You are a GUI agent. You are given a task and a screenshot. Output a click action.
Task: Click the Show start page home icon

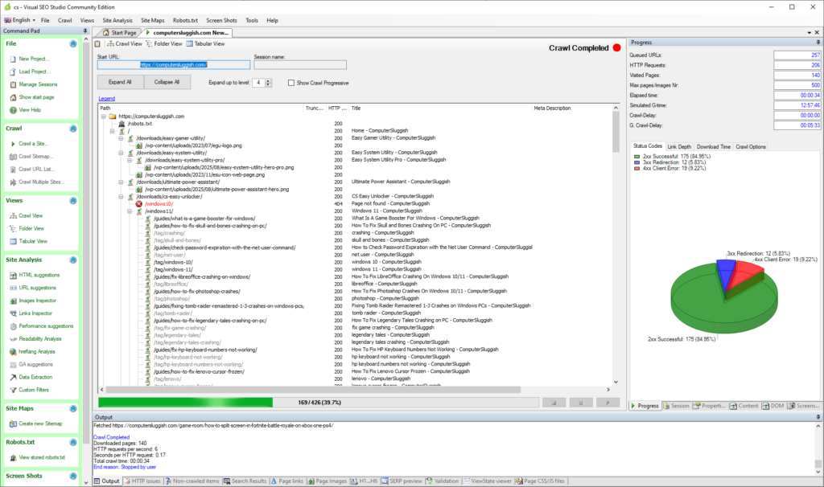tap(13, 97)
